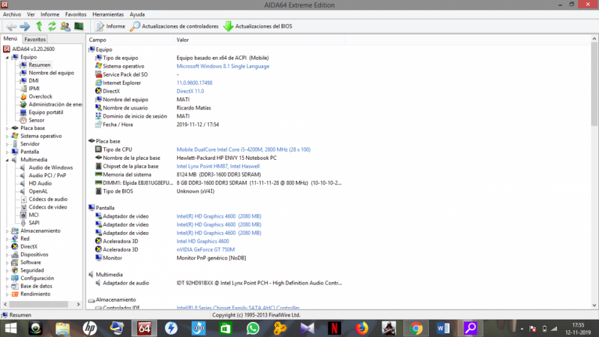Screen dimensions: 599x337
Task: Select Rendimiento in the tree
Action: pyautogui.click(x=35, y=294)
